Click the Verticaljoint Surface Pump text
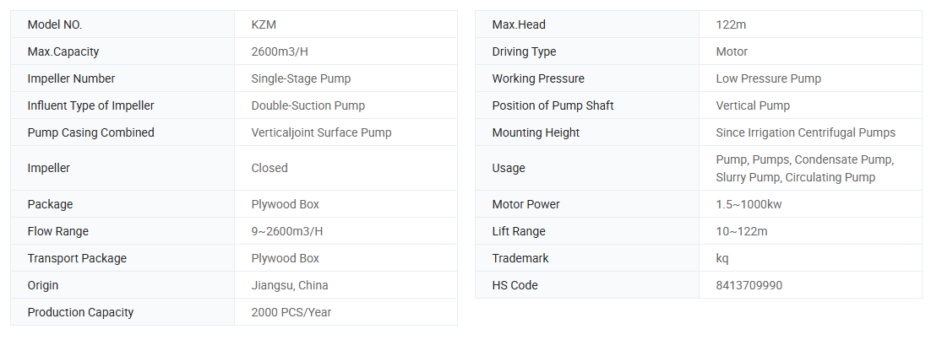Image resolution: width=931 pixels, height=340 pixels. tap(322, 132)
